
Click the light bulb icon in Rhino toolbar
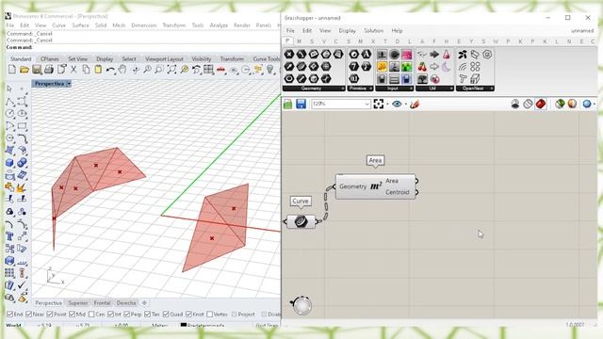(x=270, y=70)
